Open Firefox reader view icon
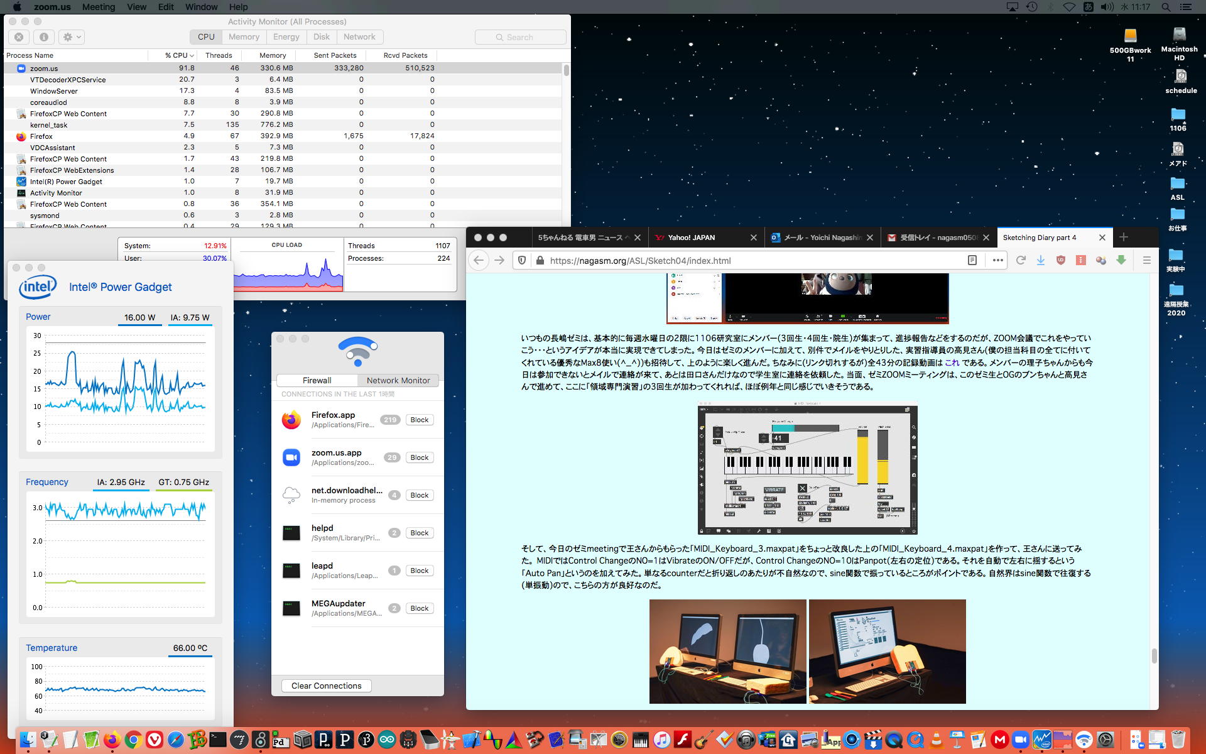The image size is (1206, 754). tap(972, 260)
